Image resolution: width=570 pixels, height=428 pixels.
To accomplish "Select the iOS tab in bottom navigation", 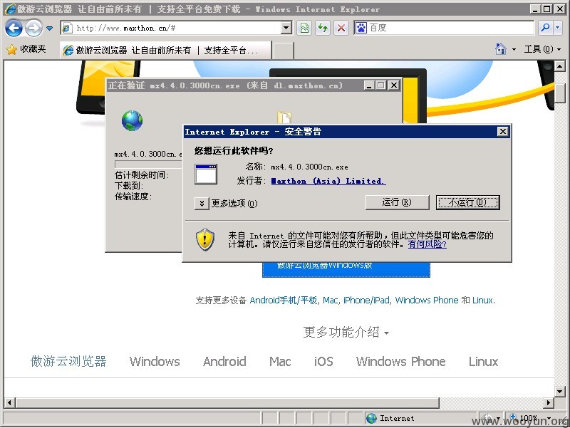I will (323, 362).
